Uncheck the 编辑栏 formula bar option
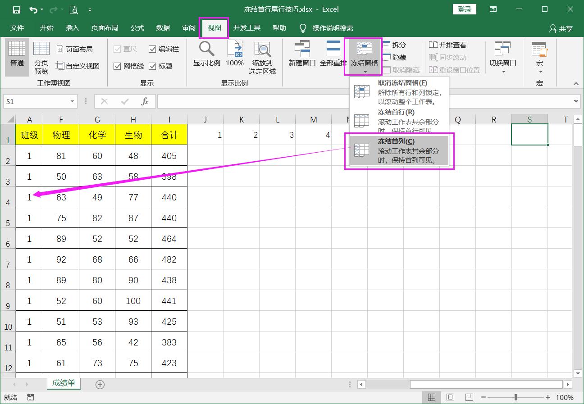This screenshot has height=404, width=584. point(152,49)
